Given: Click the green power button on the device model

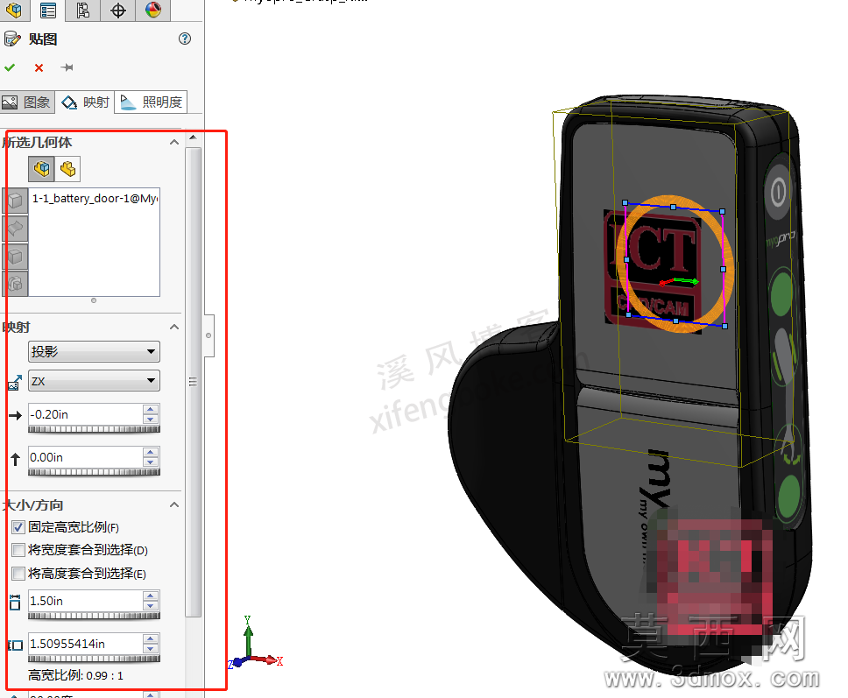Looking at the screenshot, I should (778, 192).
